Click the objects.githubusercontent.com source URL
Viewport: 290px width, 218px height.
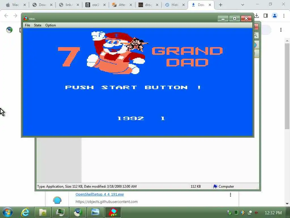[106, 202]
